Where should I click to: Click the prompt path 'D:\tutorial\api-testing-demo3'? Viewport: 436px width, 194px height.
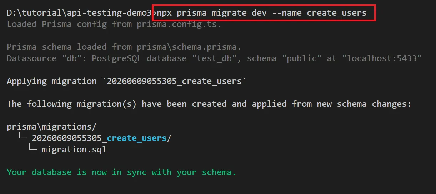click(x=79, y=13)
